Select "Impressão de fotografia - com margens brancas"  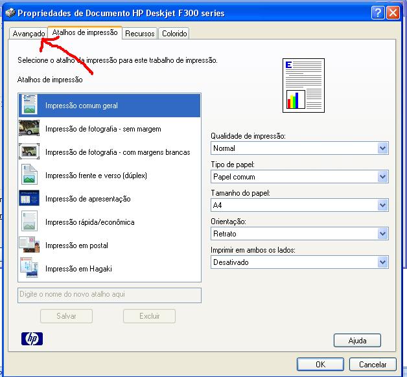point(117,152)
